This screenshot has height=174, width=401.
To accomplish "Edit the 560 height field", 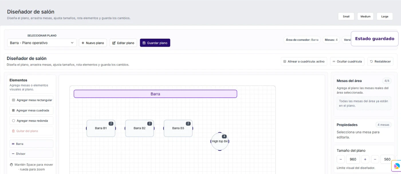I will click(x=387, y=159).
